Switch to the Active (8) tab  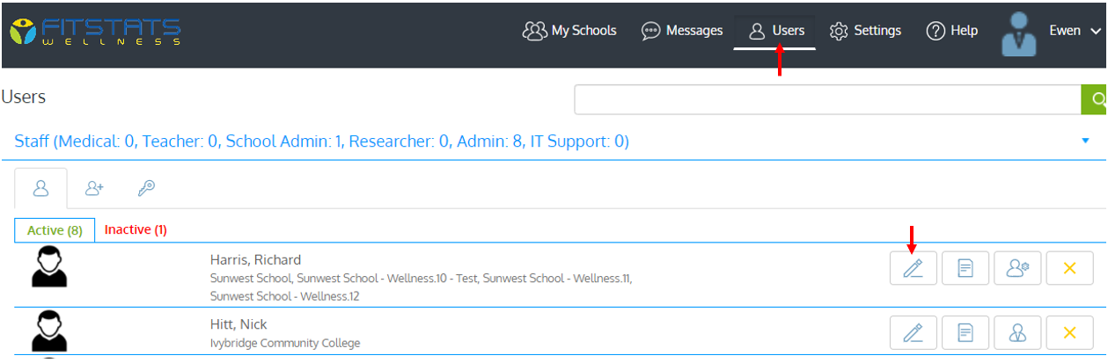point(55,230)
